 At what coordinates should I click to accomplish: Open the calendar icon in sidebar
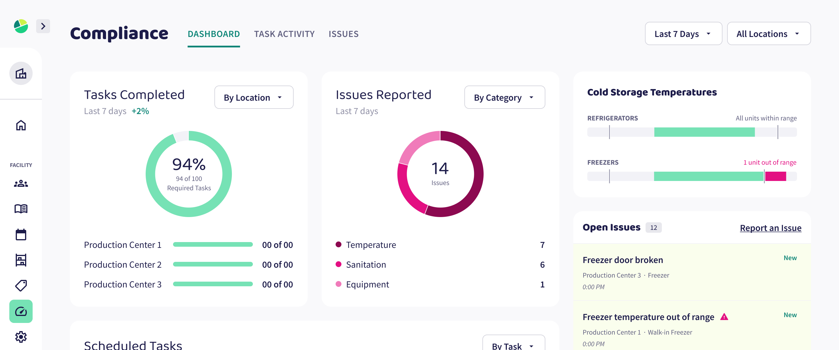pos(21,234)
